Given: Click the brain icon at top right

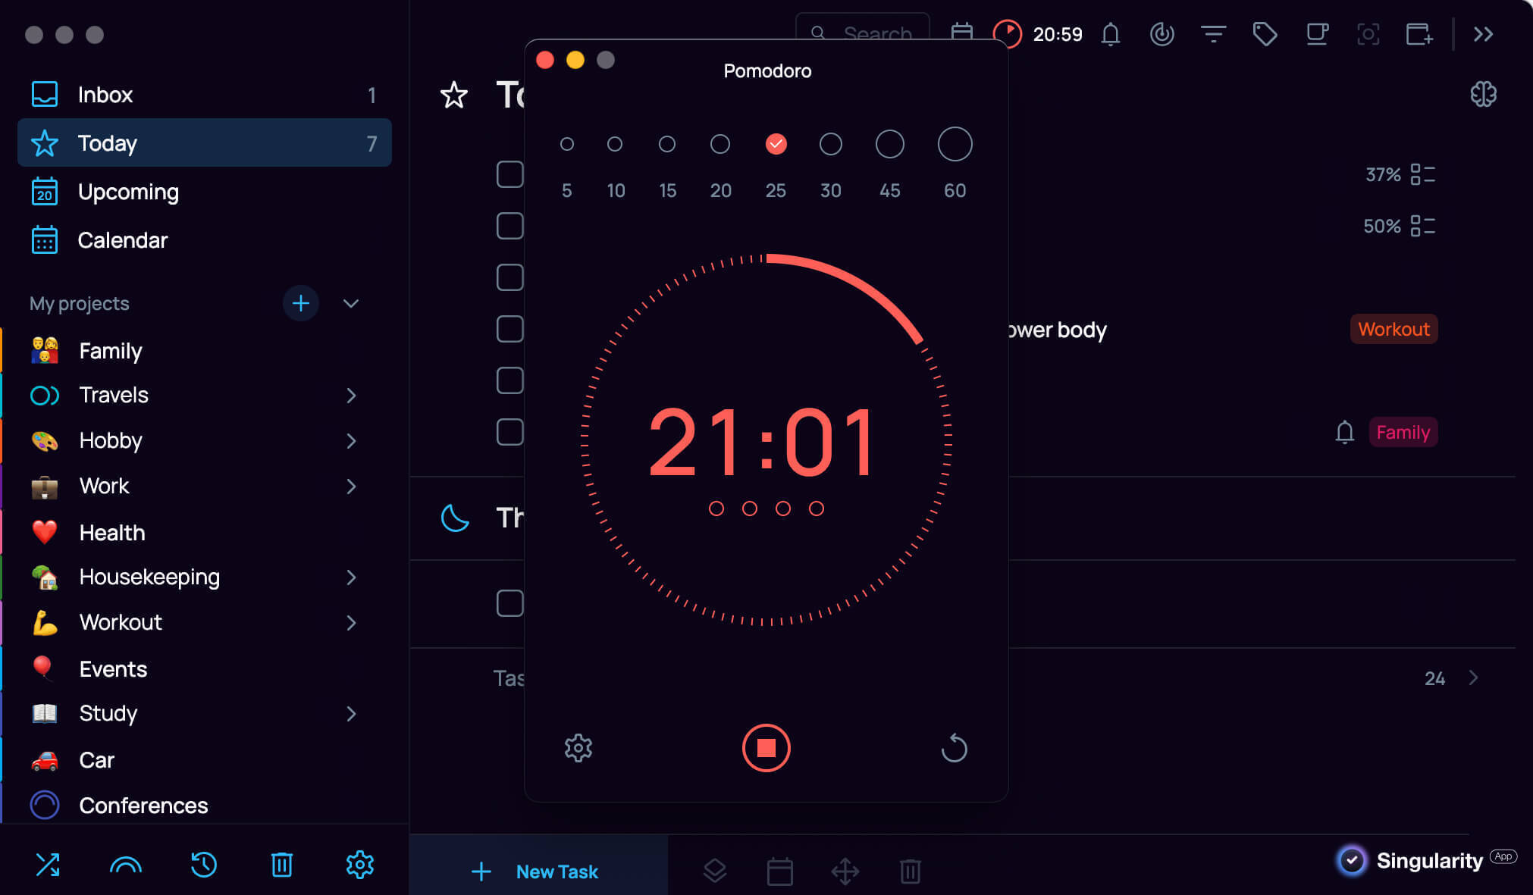Looking at the screenshot, I should (x=1484, y=94).
